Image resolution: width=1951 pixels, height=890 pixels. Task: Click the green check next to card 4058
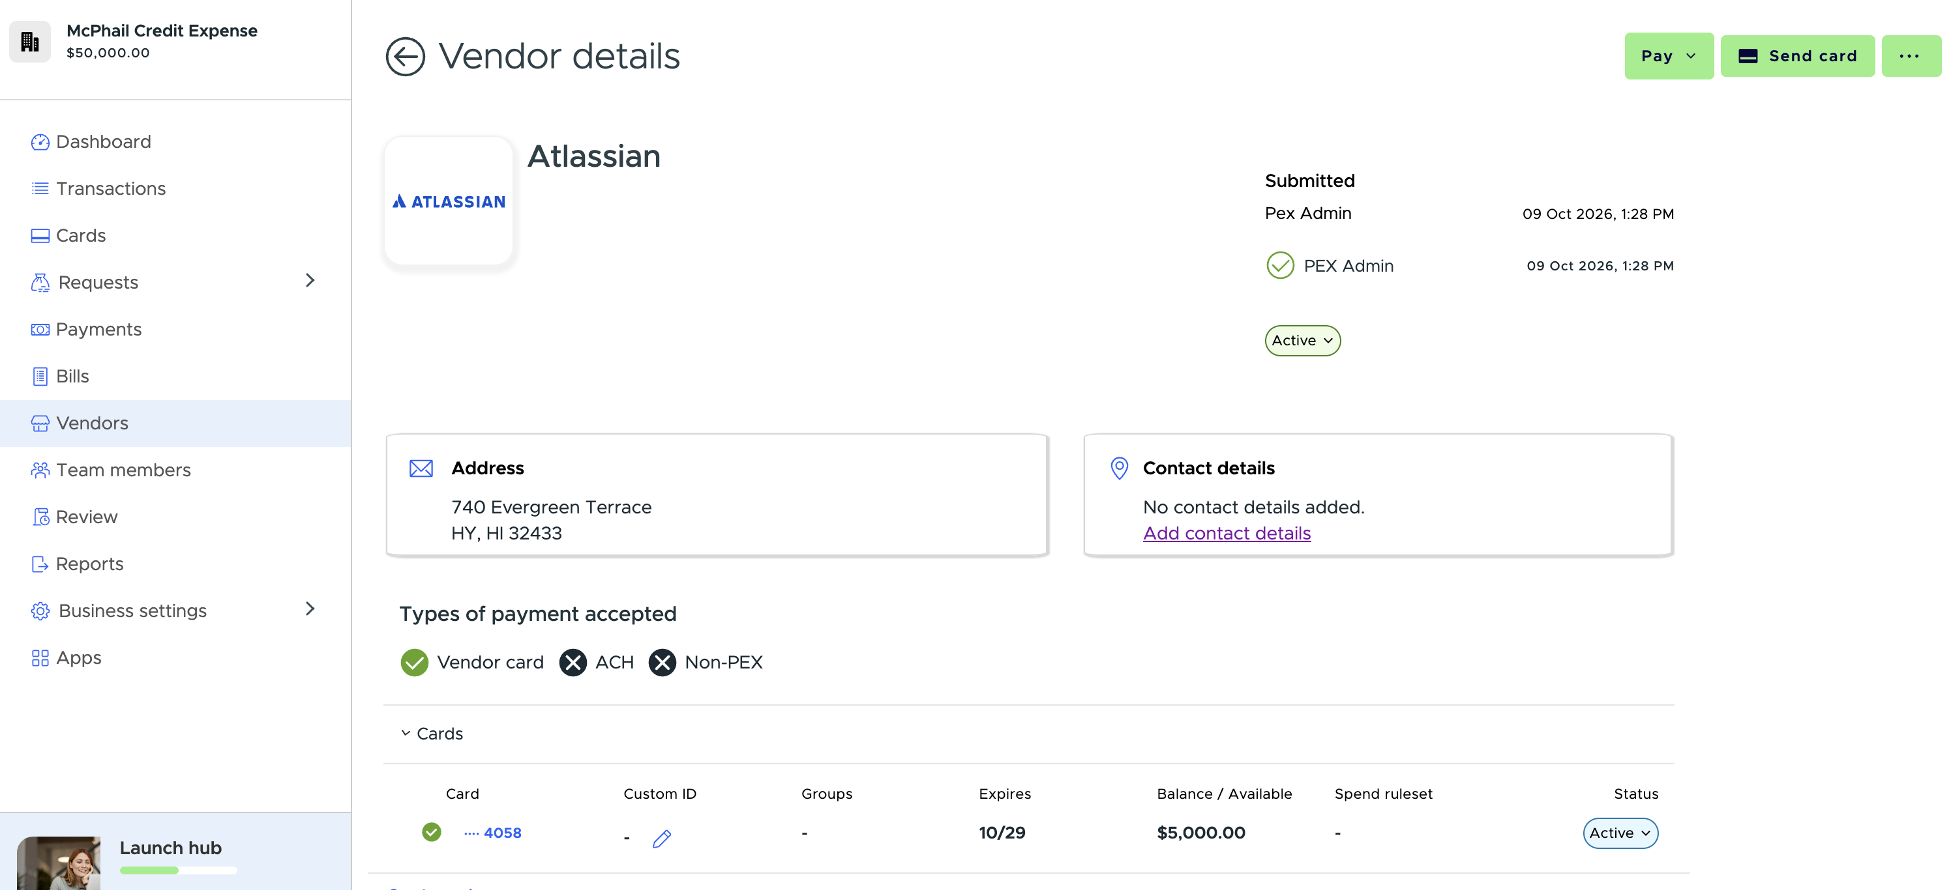(x=432, y=833)
